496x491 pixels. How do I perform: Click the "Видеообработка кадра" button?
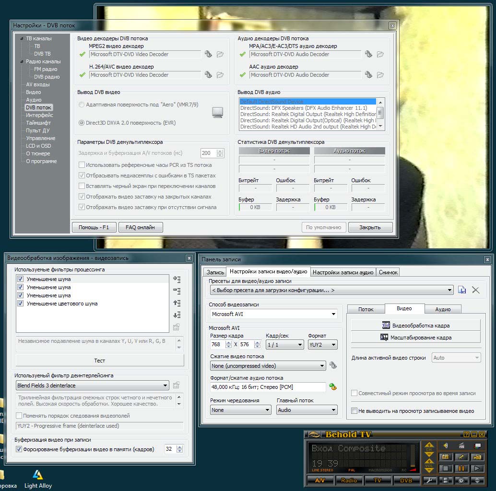click(415, 326)
